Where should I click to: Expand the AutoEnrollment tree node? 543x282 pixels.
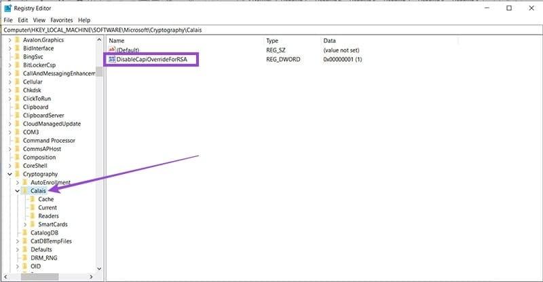pyautogui.click(x=17, y=183)
